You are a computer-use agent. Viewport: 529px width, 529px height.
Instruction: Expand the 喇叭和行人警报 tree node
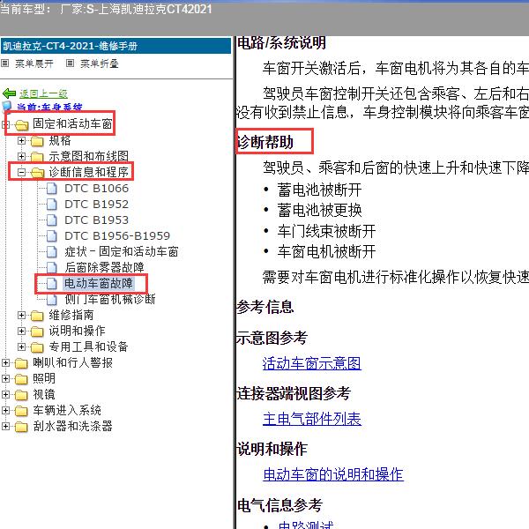(x=6, y=362)
